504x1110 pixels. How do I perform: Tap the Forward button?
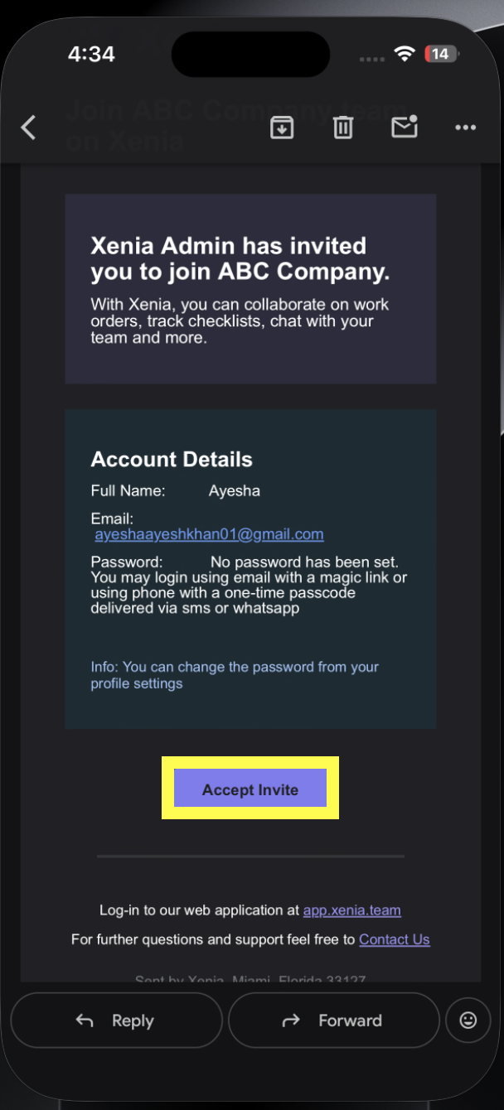click(x=334, y=1021)
